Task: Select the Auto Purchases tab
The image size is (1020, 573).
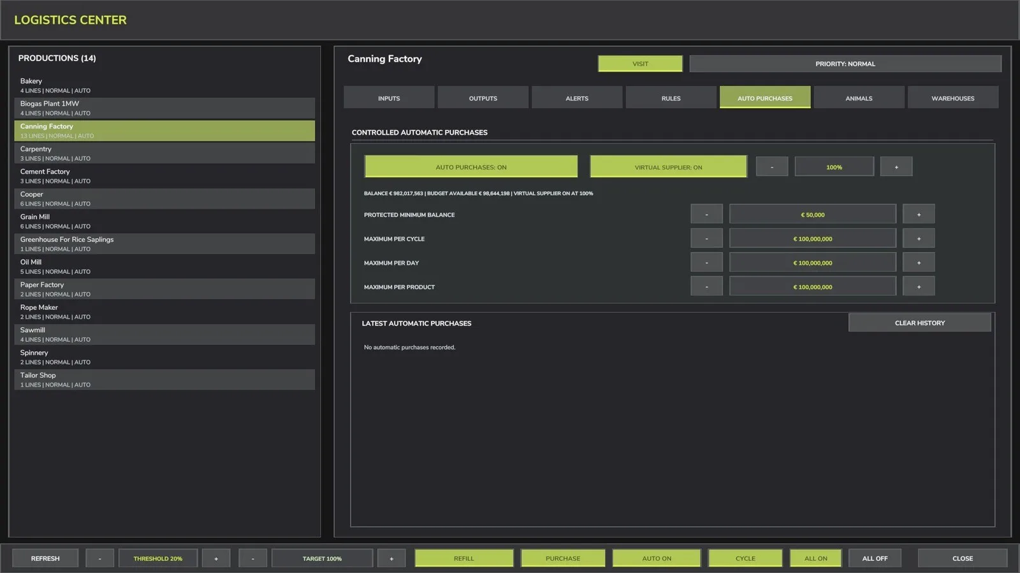Action: [765, 97]
